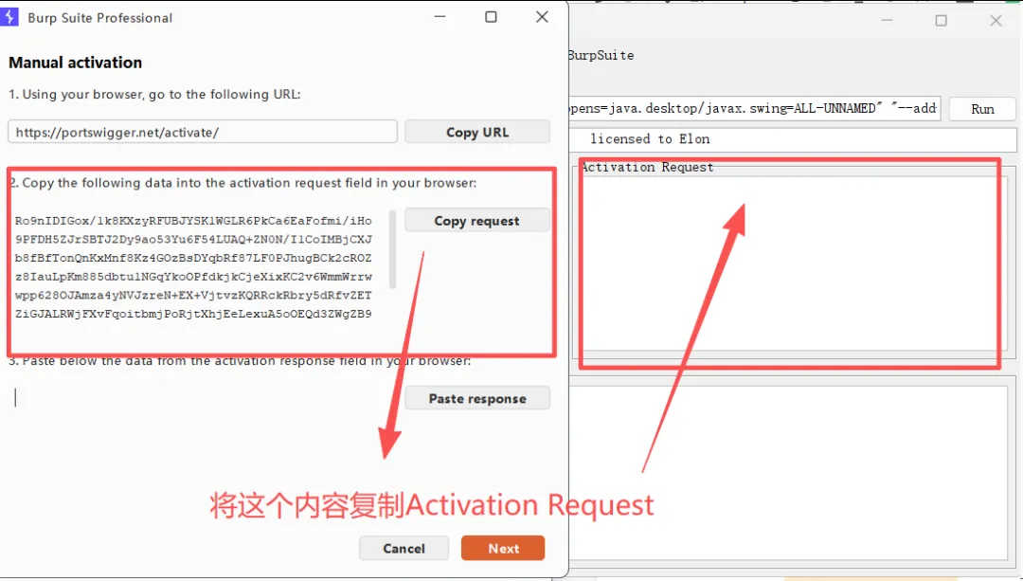This screenshot has height=581, width=1023.
Task: Click the Paste response button
Action: (476, 398)
